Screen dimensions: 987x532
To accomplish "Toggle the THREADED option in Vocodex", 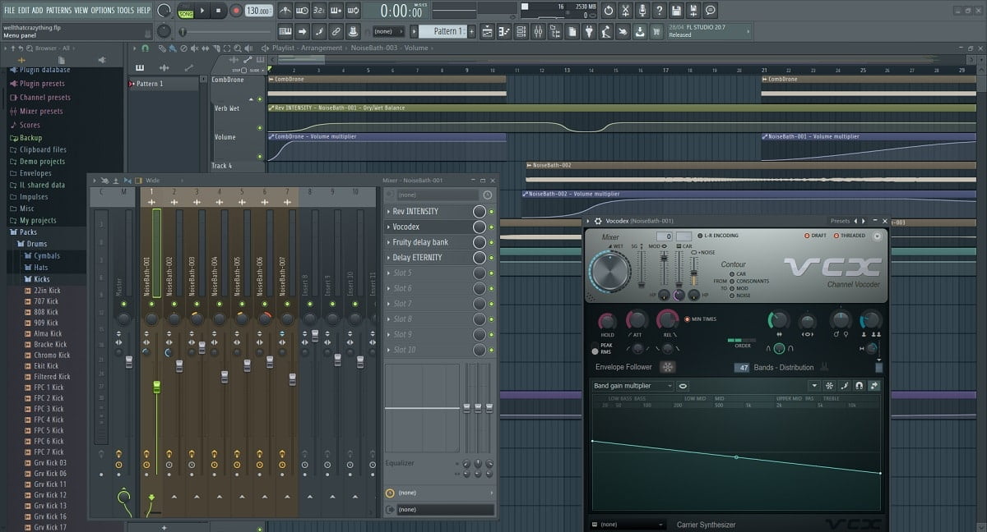I will coord(850,236).
